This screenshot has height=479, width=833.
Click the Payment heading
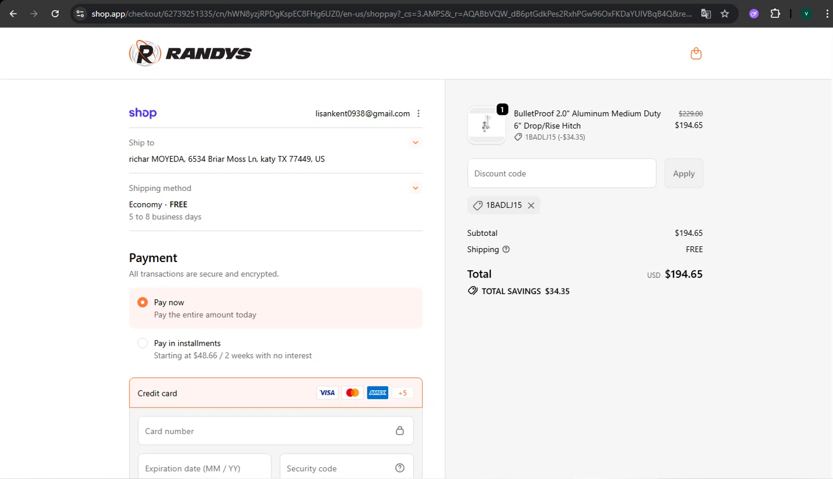pyautogui.click(x=153, y=258)
